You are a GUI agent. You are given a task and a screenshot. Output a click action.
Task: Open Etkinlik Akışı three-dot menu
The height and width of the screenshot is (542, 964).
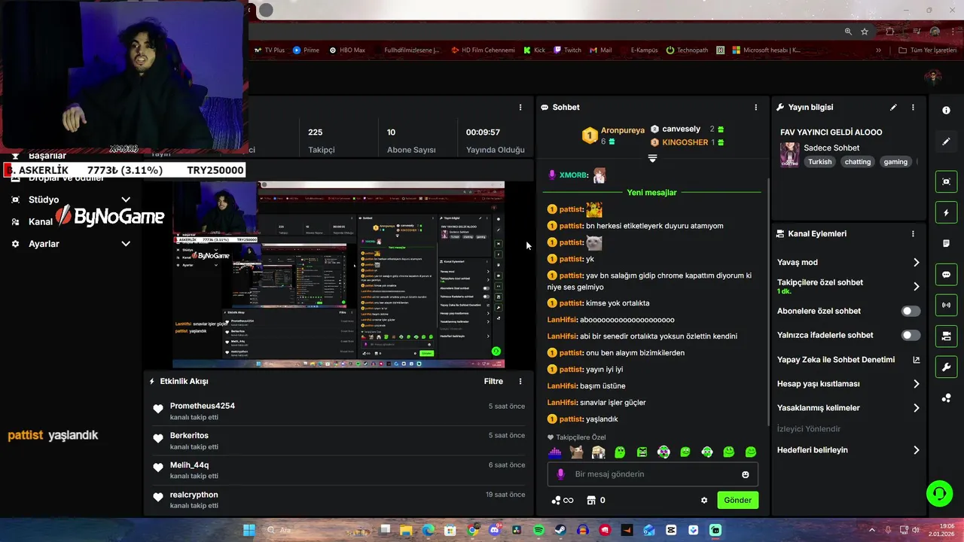[520, 382]
